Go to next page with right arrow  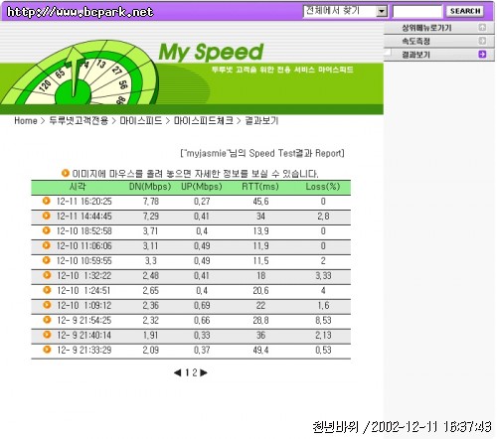tap(204, 372)
